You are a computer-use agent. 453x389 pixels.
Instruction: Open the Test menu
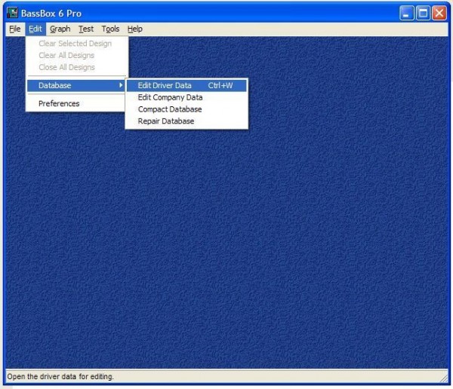(86, 29)
